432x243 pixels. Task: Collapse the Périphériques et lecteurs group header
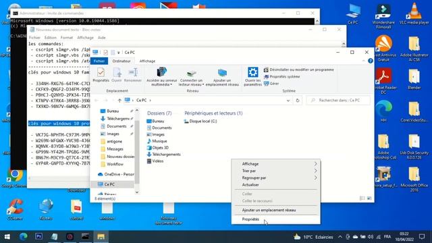pos(213,113)
